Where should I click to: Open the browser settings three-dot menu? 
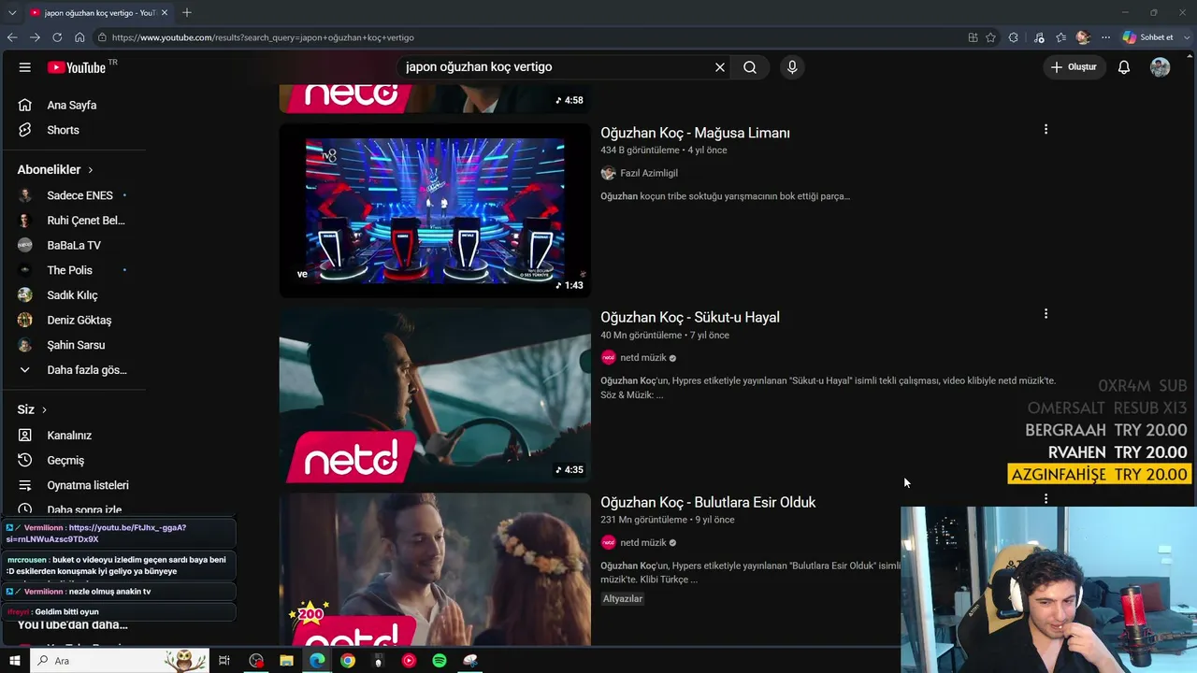1105,37
